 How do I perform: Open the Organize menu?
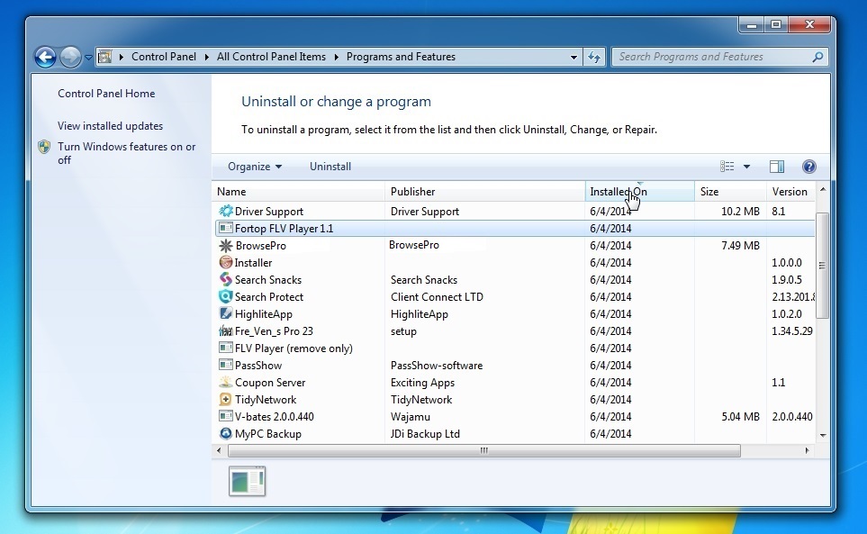(253, 166)
